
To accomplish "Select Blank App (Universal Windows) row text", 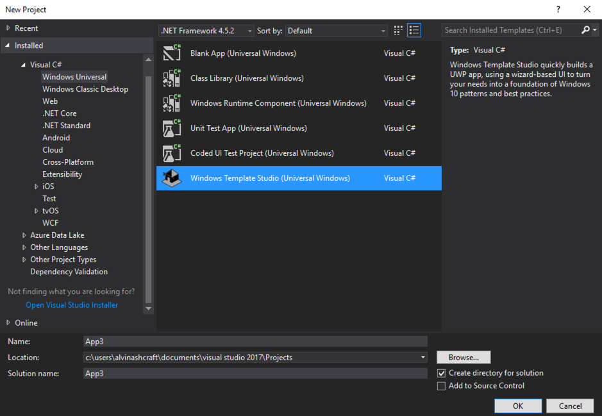I will [243, 53].
